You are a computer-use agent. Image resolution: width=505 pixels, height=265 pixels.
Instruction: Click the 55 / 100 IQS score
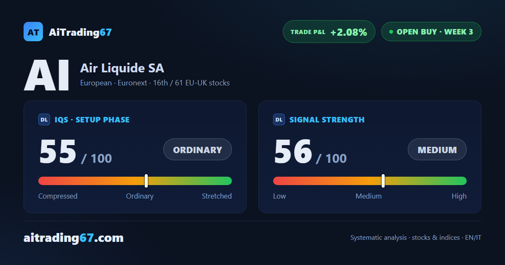(75, 152)
